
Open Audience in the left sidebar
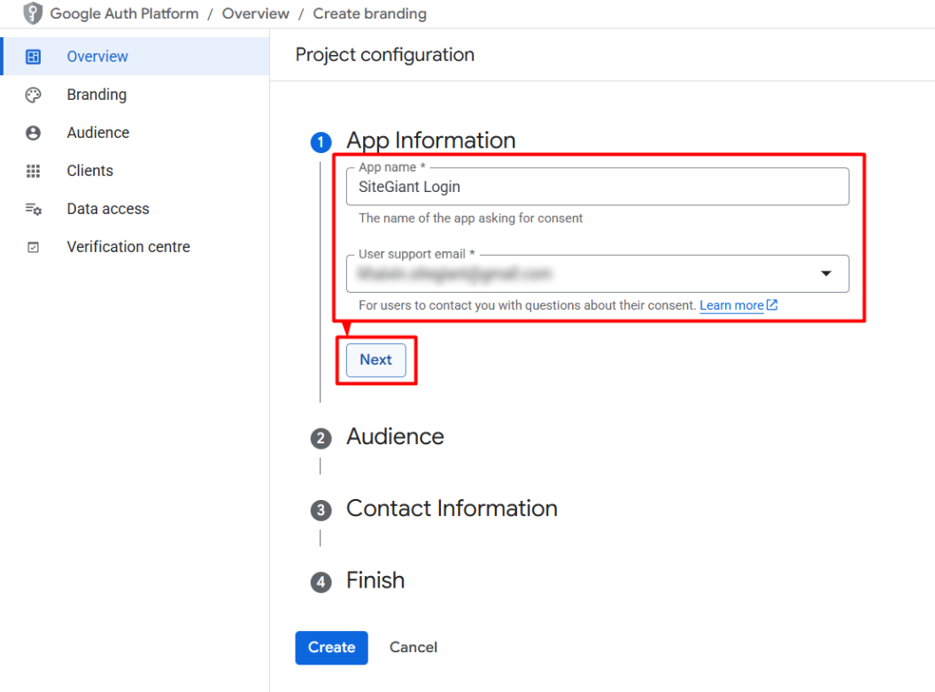point(135,133)
